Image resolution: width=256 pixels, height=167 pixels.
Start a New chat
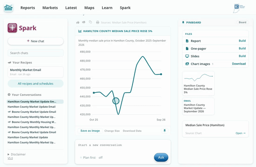tap(36, 41)
